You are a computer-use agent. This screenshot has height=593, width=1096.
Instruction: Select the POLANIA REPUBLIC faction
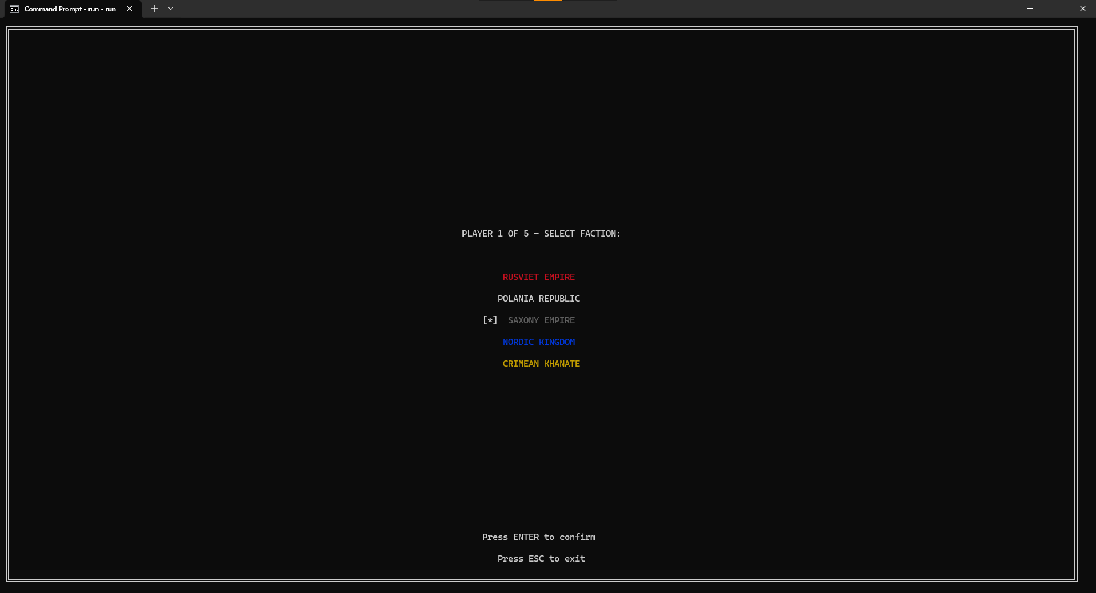[538, 299]
